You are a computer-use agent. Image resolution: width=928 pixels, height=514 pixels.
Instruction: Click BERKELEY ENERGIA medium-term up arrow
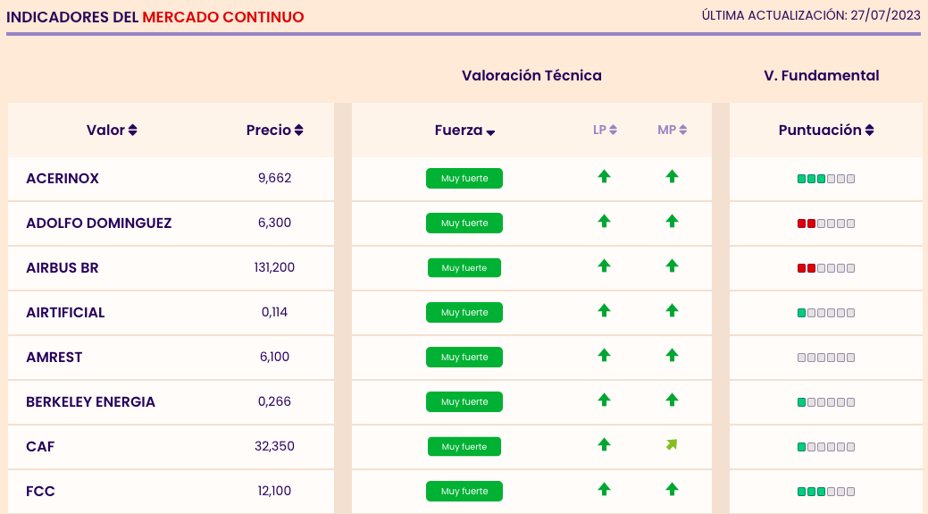tap(672, 400)
